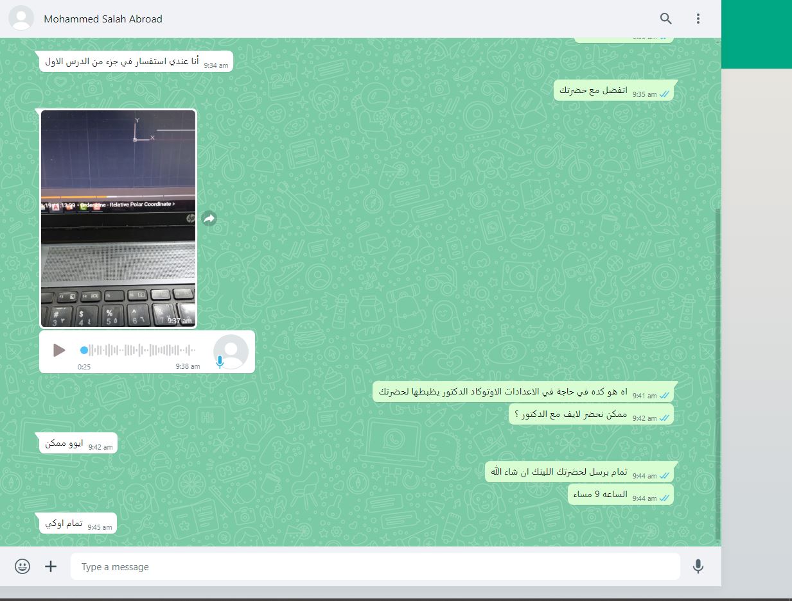Select message "تمام اوكي"

[78, 524]
